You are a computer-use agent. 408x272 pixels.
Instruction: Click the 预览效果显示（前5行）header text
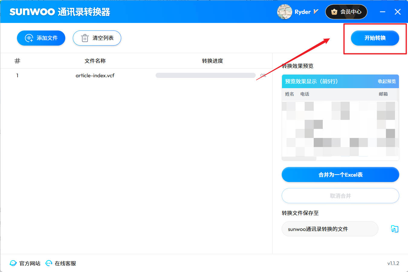[311, 81]
